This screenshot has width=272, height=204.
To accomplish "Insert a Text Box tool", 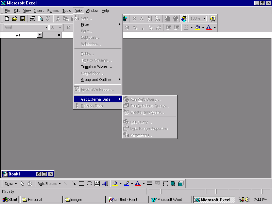I will (97, 184).
